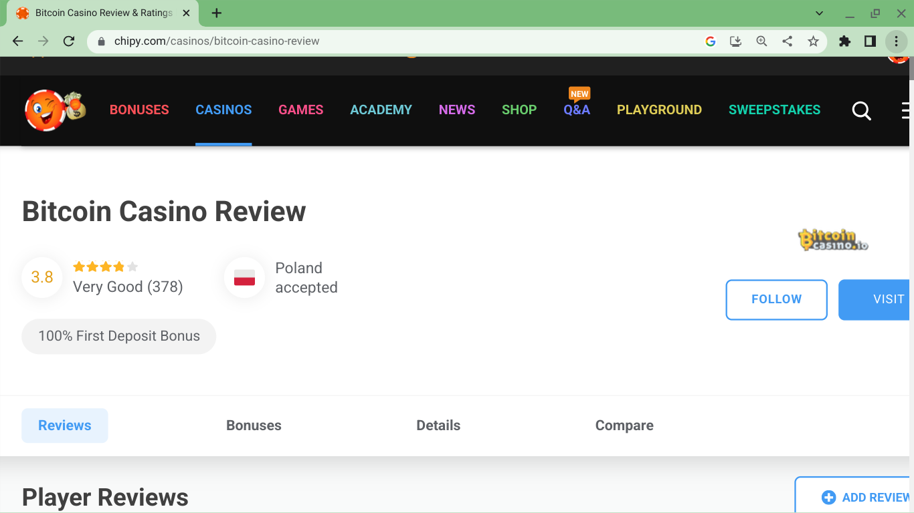Click the browser forward arrow
Image resolution: width=914 pixels, height=513 pixels.
click(x=43, y=41)
